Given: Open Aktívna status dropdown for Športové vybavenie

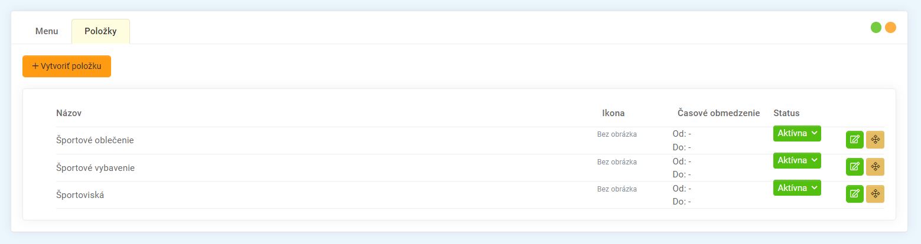Looking at the screenshot, I should pos(797,161).
